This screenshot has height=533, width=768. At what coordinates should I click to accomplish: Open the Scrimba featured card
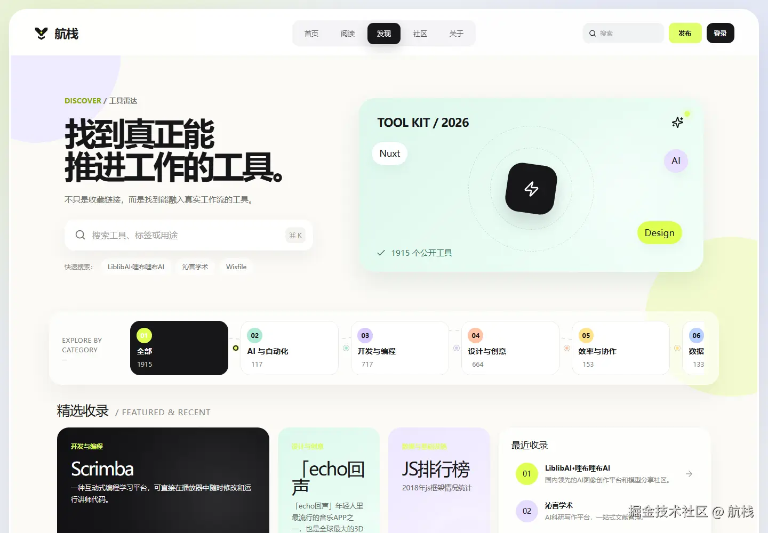(x=163, y=480)
